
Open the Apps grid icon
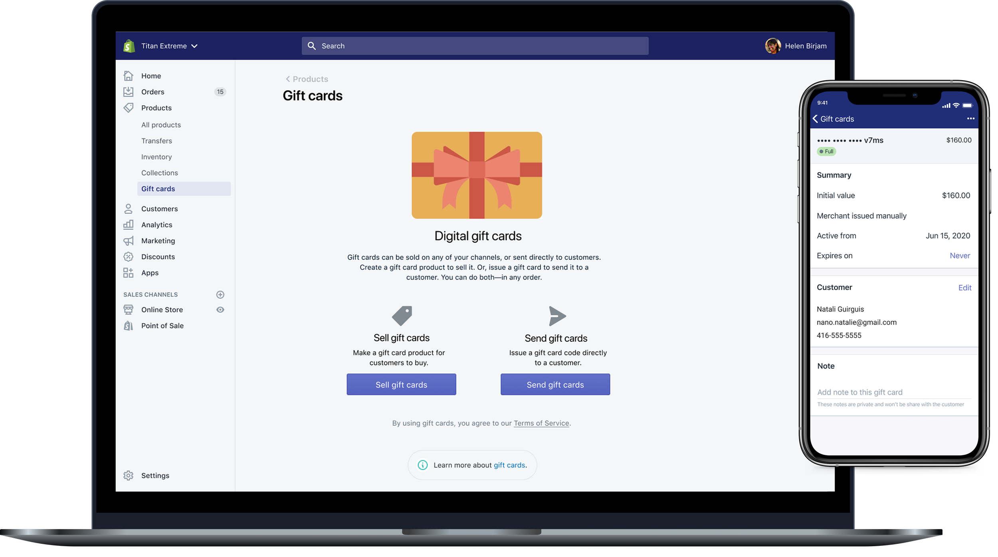click(x=128, y=273)
